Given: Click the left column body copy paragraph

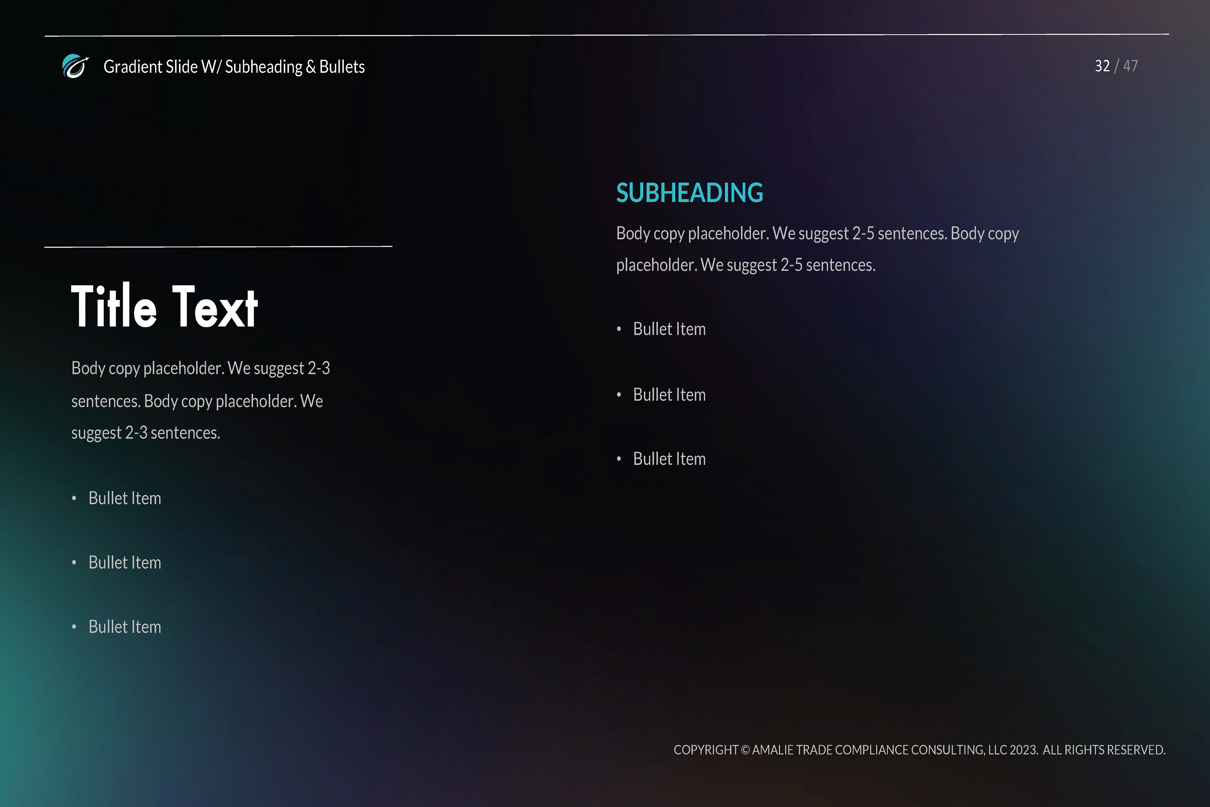Looking at the screenshot, I should tap(200, 400).
